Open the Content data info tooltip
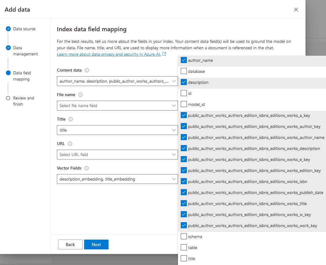326x265 pixels. coord(87,70)
